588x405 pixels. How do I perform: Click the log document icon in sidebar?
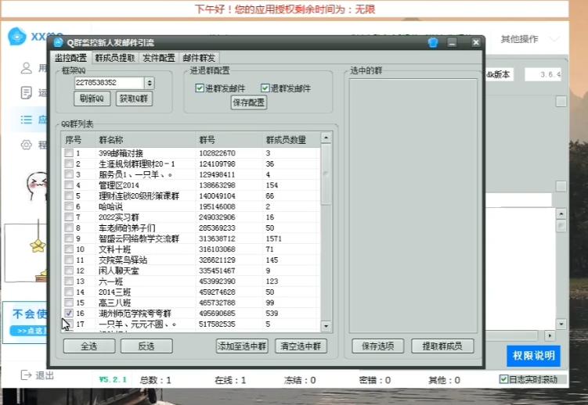pos(27,93)
